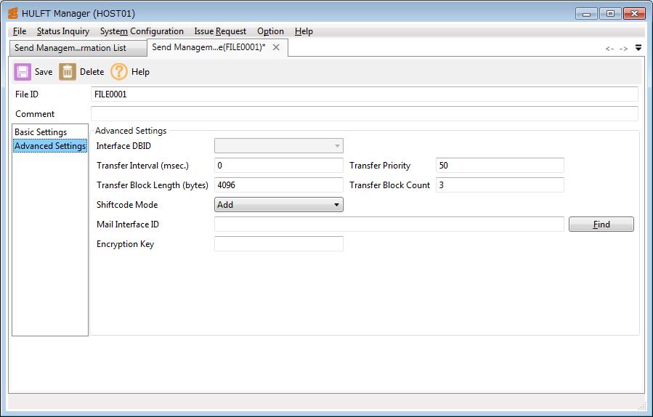Click the Transfer Priority field

(x=500, y=166)
